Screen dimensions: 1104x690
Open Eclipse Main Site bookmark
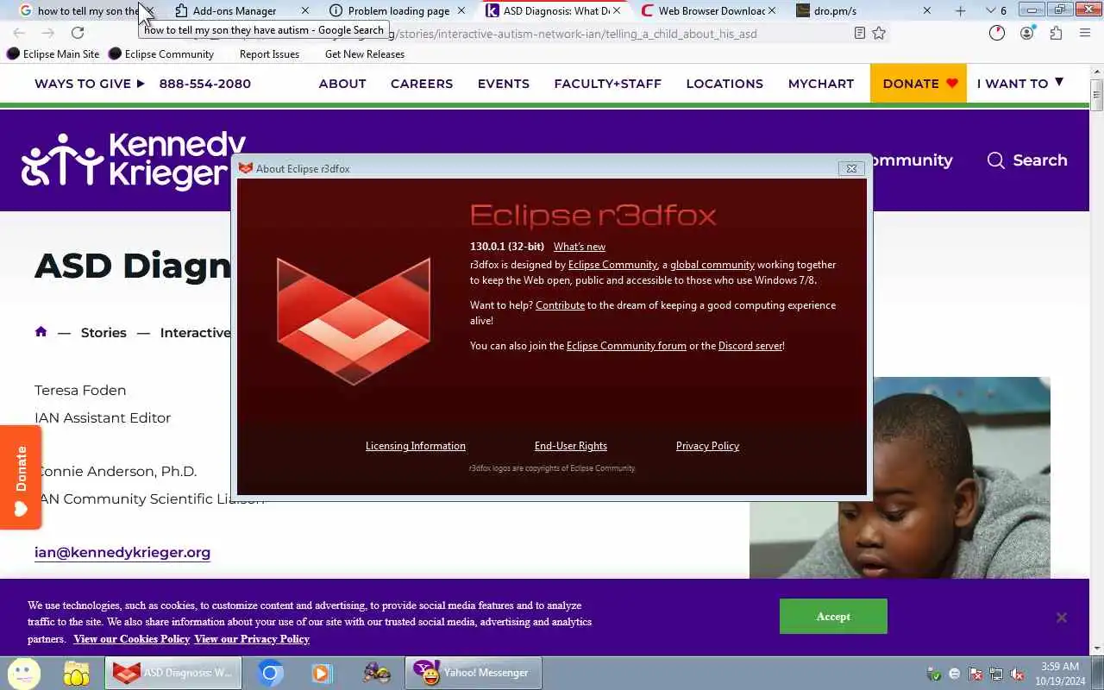point(53,53)
